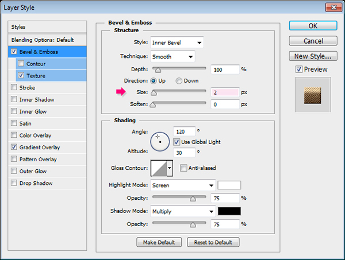Image resolution: width=345 pixels, height=260 pixels.
Task: Open the Style dropdown showing Inner Bevel
Action: (x=177, y=42)
